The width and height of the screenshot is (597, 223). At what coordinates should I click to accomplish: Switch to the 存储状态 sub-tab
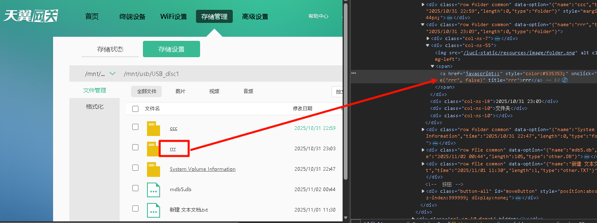pos(110,49)
